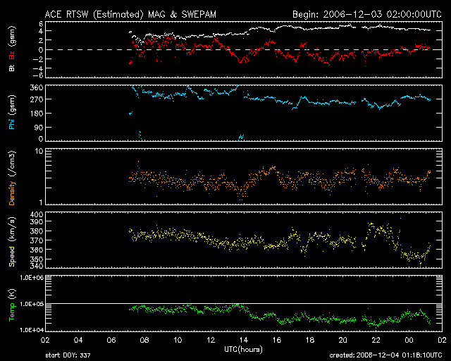
Task: Click the white 'Bt' axis label
Action: click(x=12, y=68)
